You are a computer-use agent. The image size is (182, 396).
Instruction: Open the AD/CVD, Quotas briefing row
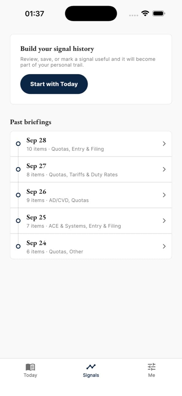pyautogui.click(x=91, y=195)
